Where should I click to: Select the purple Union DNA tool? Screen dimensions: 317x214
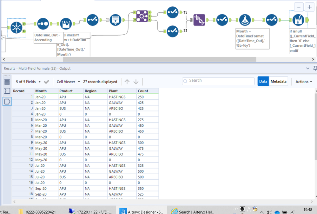click(x=199, y=20)
